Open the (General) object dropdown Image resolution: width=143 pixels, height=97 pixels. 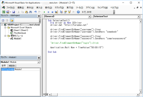tap(90, 17)
